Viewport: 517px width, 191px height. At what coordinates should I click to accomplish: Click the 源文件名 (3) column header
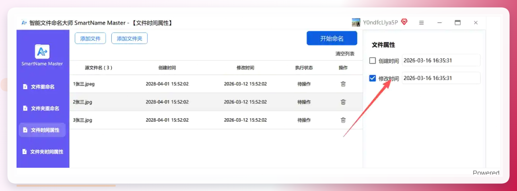[99, 68]
